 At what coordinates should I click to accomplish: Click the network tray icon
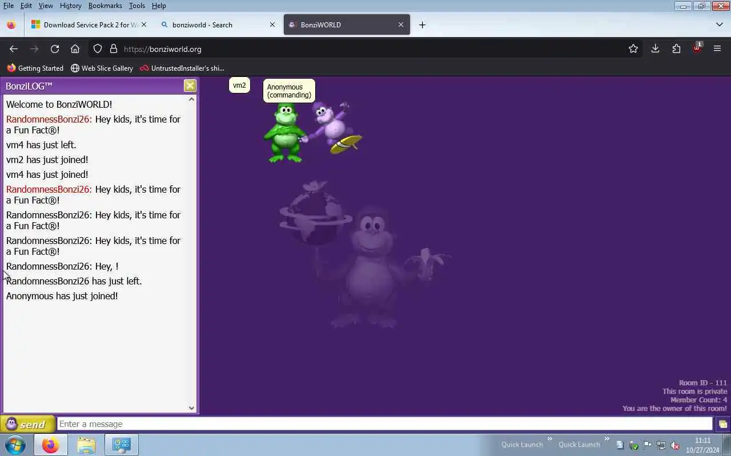[661, 445]
